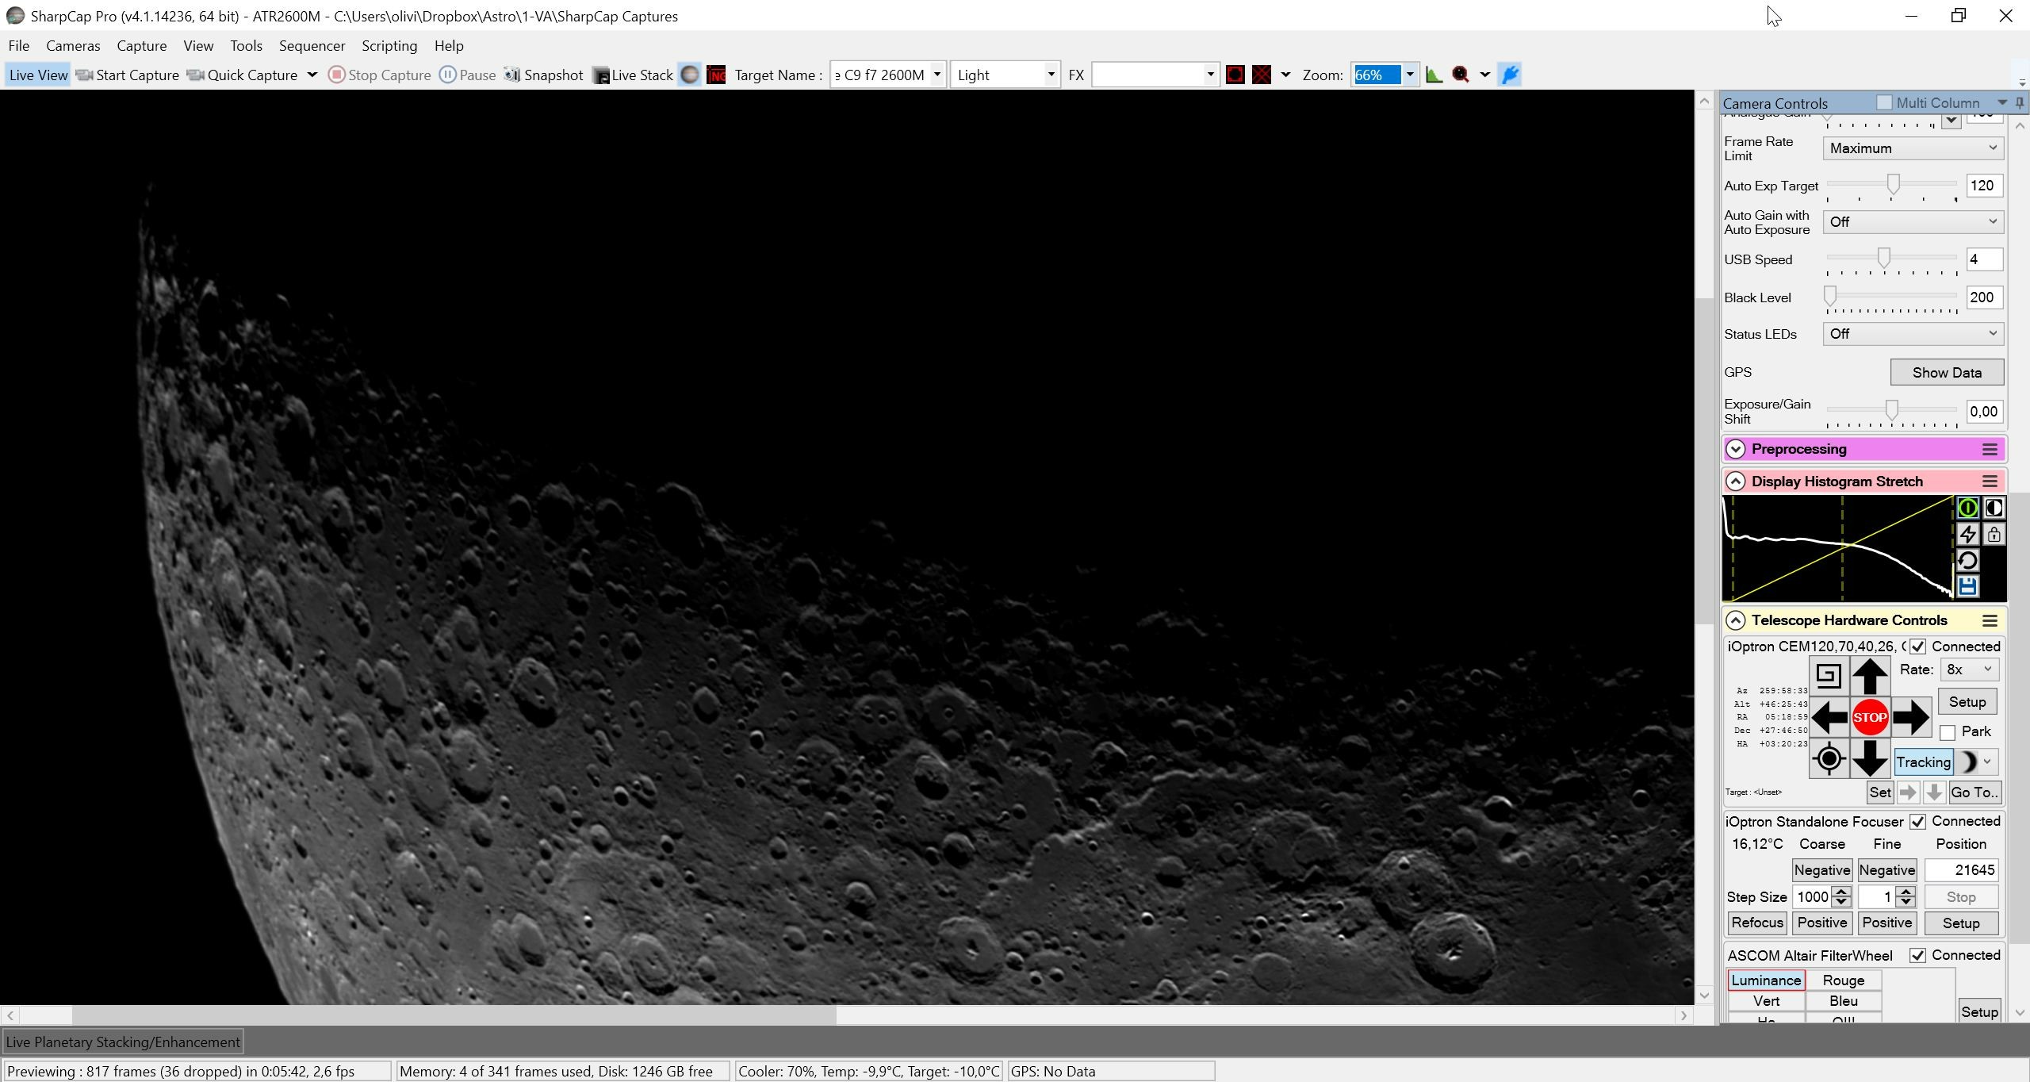Expand the Preprocessing section
This screenshot has width=2030, height=1082.
pyautogui.click(x=1736, y=449)
